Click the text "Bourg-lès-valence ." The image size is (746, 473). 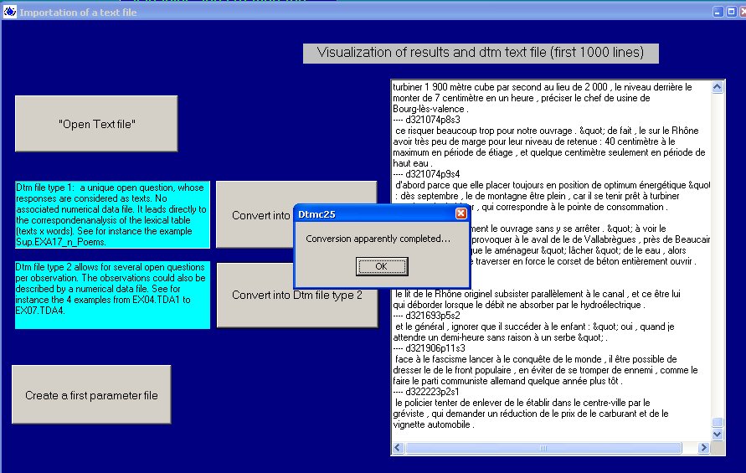[x=430, y=109]
